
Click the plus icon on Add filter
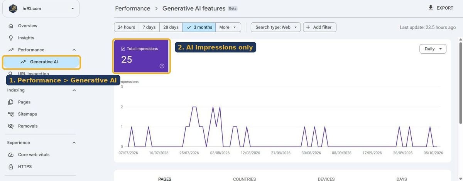[x=308, y=27]
